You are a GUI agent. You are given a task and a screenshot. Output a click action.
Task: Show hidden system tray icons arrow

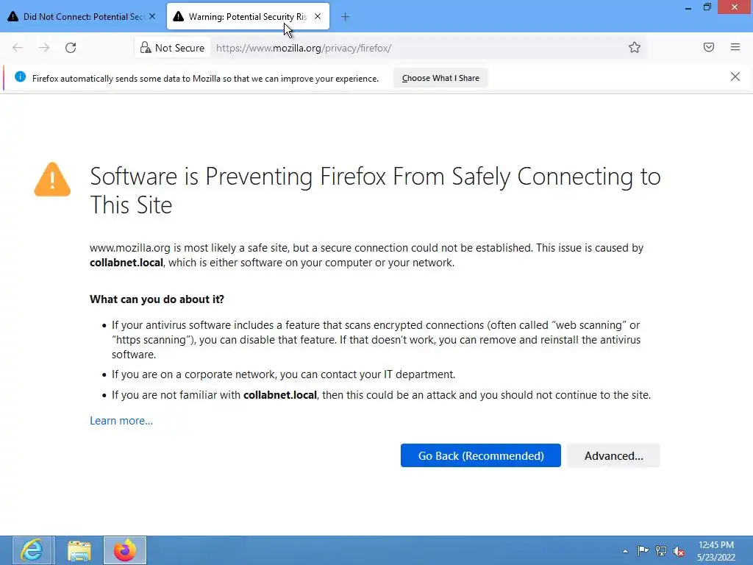pyautogui.click(x=626, y=550)
